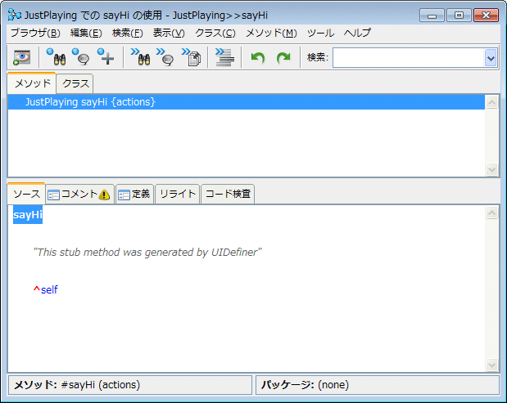Click the first binoculars find icon
This screenshot has height=403, width=507.
[x=56, y=57]
